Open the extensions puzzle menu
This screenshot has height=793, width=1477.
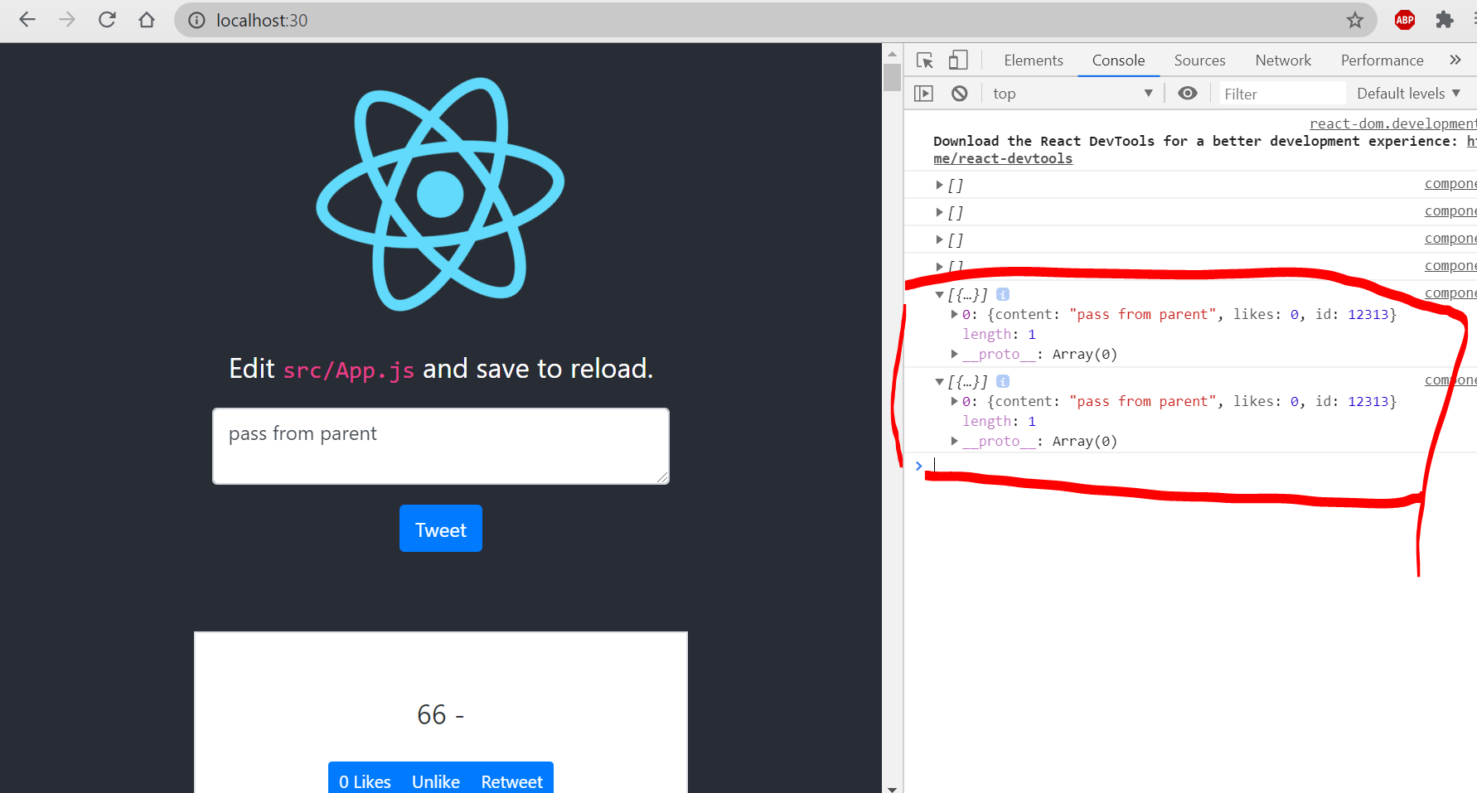click(1445, 20)
